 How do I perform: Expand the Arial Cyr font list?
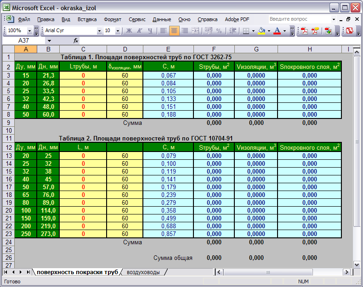click(x=99, y=31)
